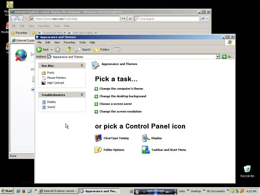Open the Display control panel icon

146,138
